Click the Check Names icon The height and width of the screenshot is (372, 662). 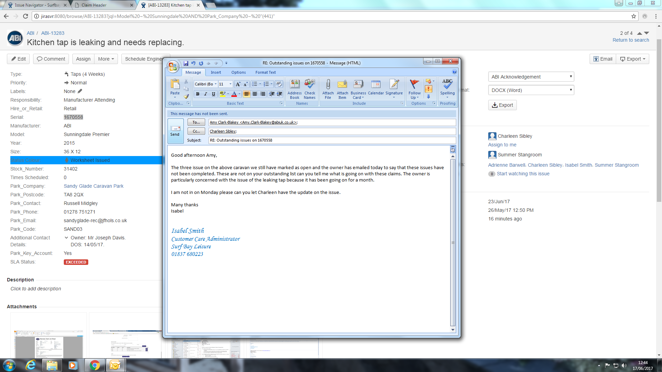(x=310, y=89)
